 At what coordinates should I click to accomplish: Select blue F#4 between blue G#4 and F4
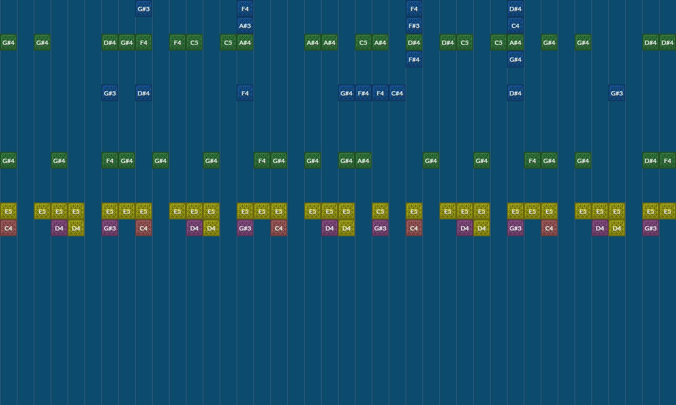click(x=363, y=93)
